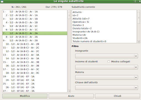Viewport: 141px width, 100px height.
Task: Select row 9 - 1/2 - Ar - 2B
Action: pos(35,41)
